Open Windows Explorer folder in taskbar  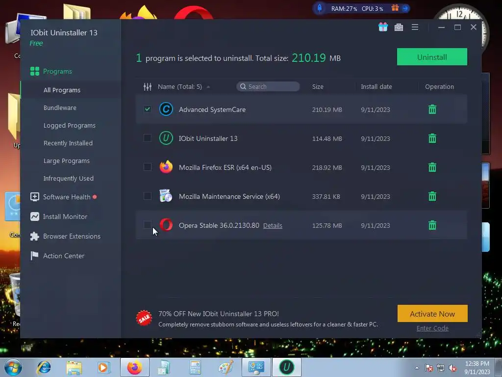tap(74, 368)
